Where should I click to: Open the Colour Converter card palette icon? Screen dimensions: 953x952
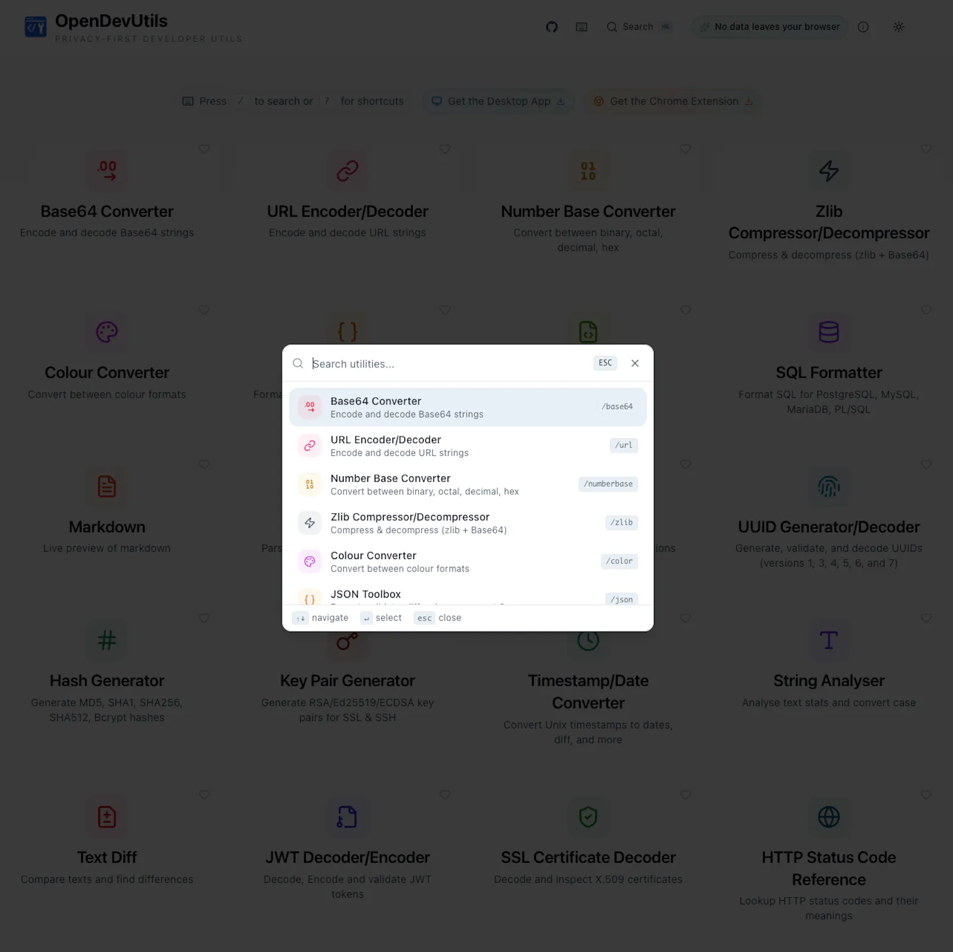point(107,332)
